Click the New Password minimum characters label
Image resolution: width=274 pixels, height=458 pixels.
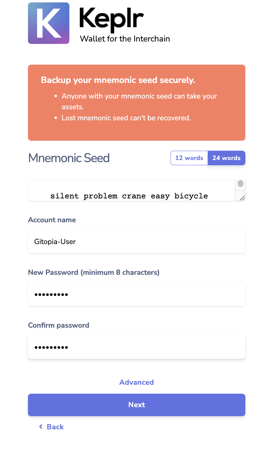pyautogui.click(x=94, y=272)
